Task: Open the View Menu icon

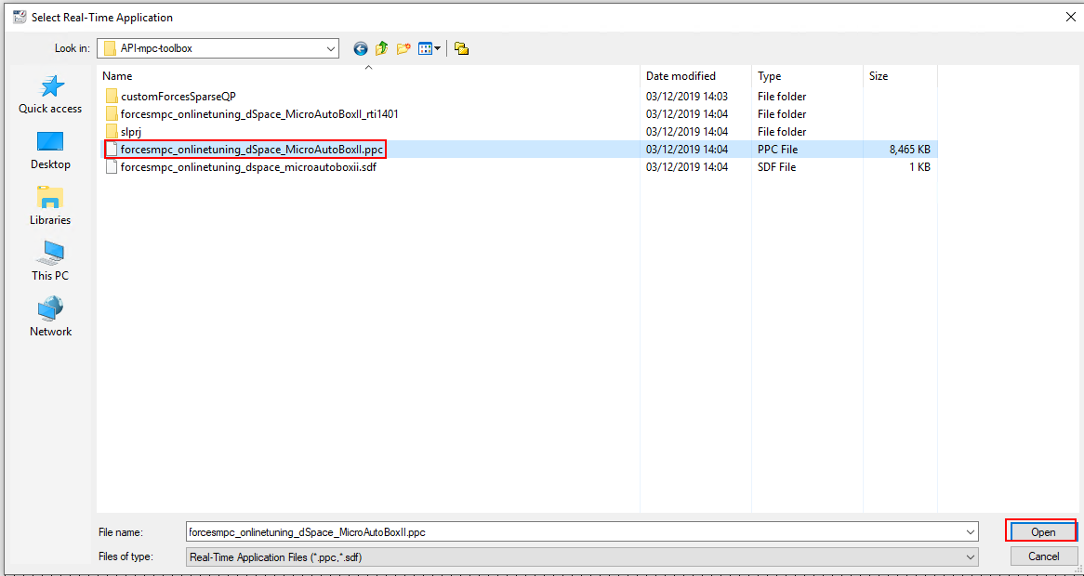Action: [429, 48]
